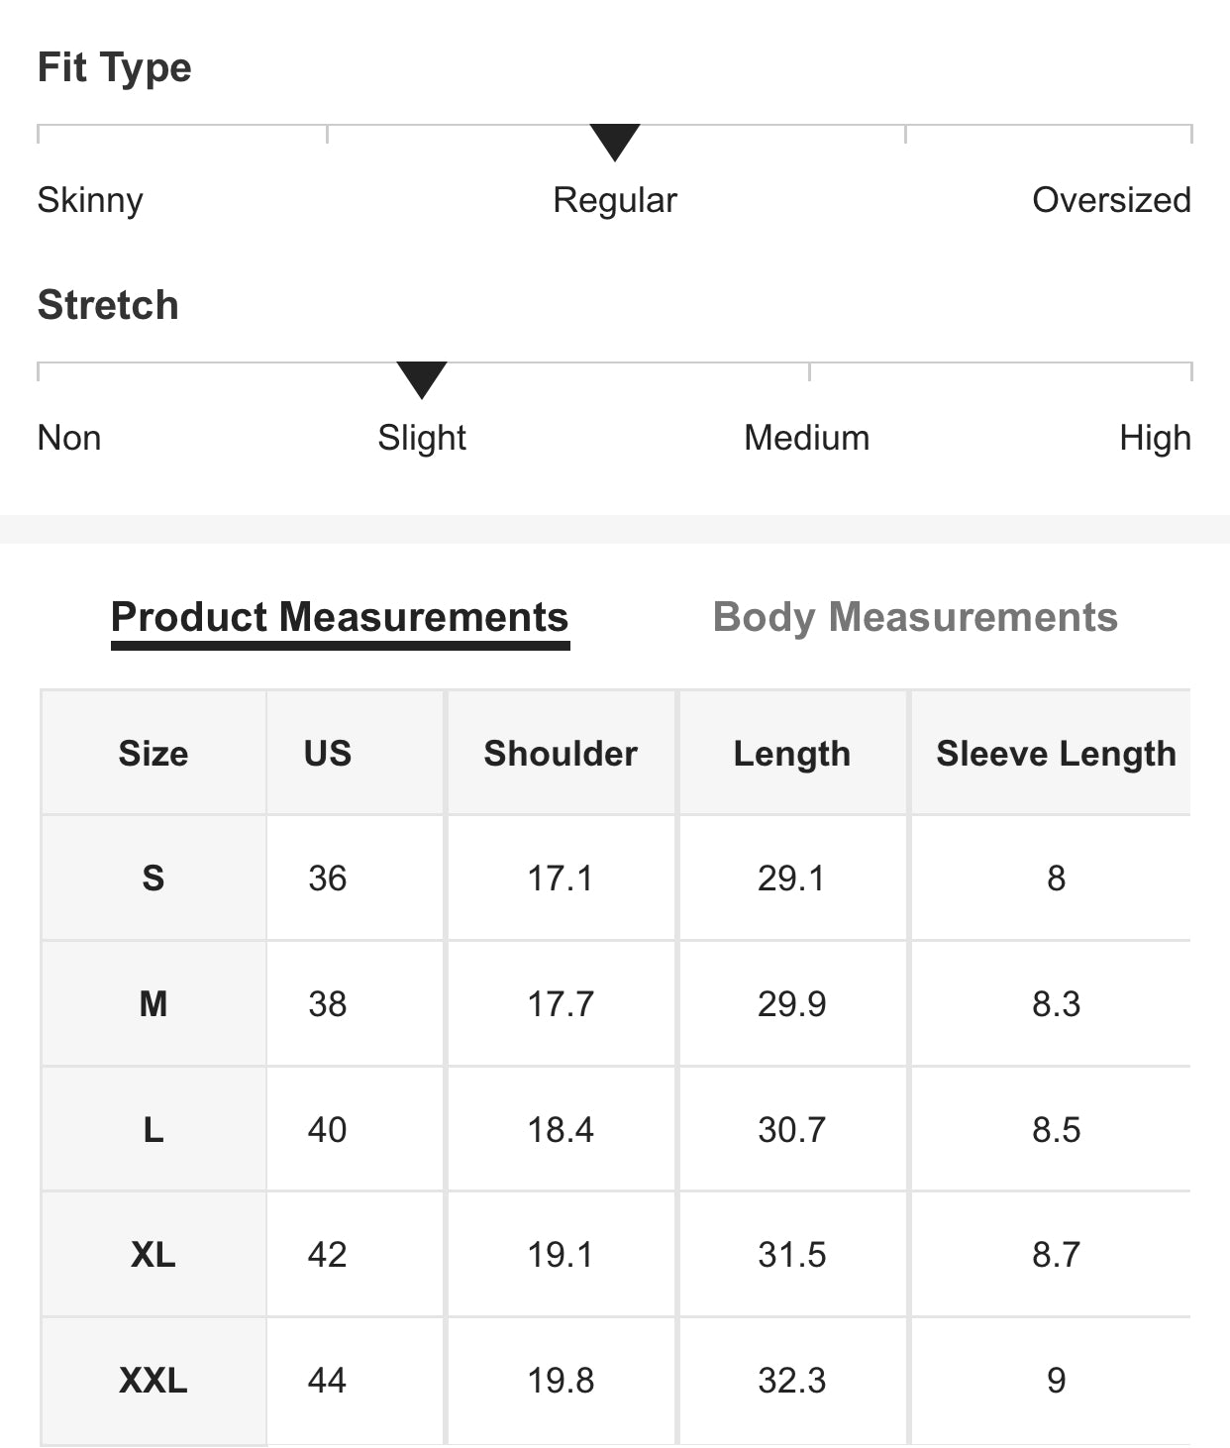Click the Skinny fit label
The height and width of the screenshot is (1448, 1230).
click(x=90, y=200)
